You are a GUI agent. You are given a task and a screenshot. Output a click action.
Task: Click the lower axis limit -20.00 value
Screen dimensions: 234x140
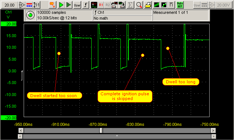(8, 118)
